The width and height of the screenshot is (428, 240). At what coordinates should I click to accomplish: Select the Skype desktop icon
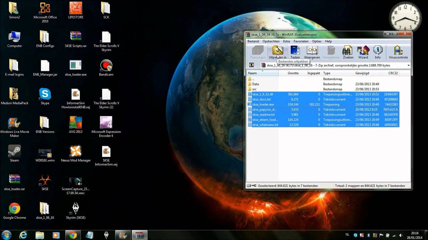click(x=45, y=96)
